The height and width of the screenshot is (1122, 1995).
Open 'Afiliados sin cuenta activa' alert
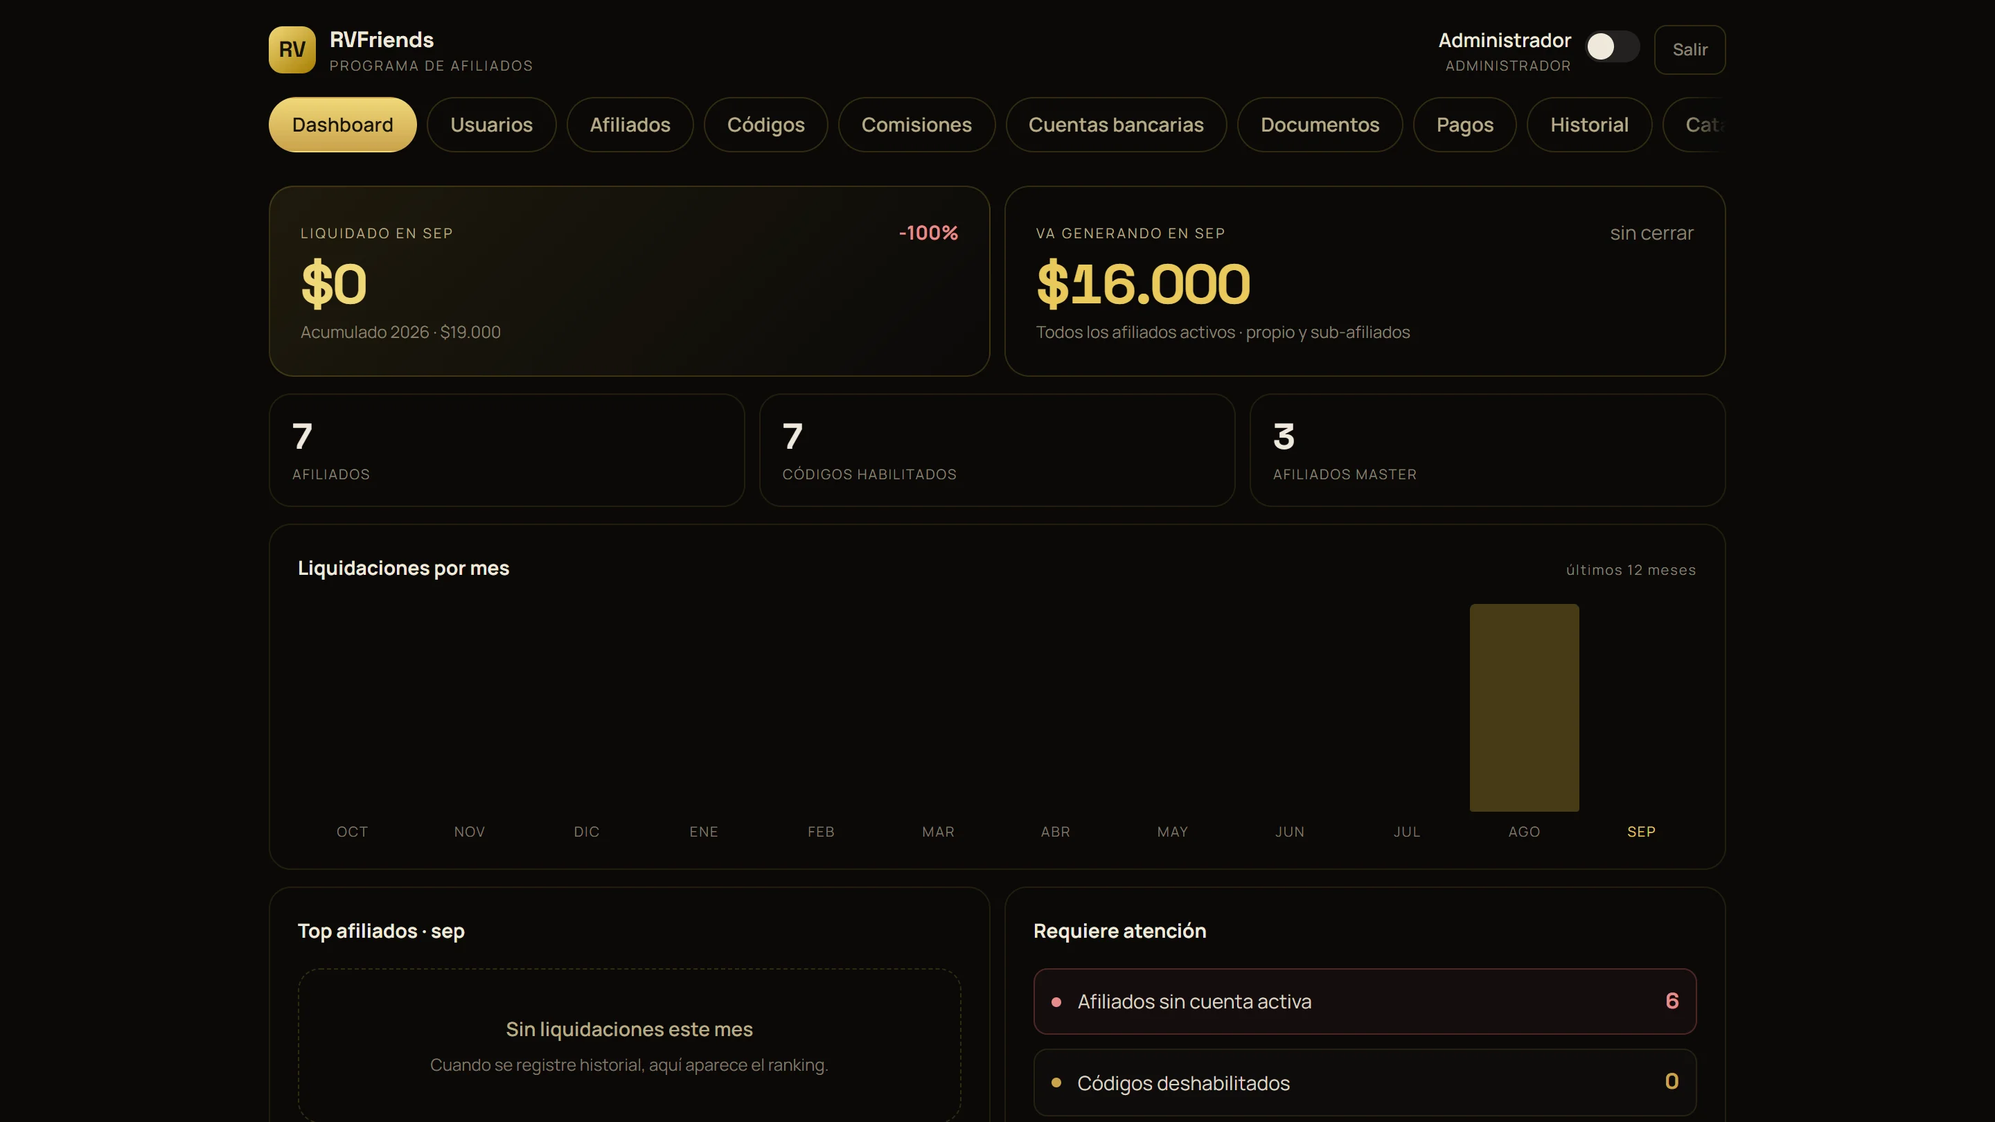point(1365,1001)
